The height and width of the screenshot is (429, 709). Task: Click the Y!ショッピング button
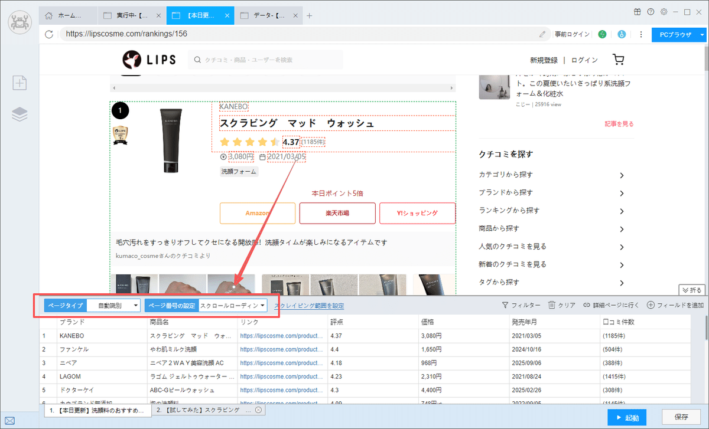[417, 213]
